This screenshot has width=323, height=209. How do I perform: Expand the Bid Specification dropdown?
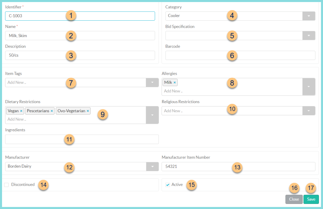(309, 36)
